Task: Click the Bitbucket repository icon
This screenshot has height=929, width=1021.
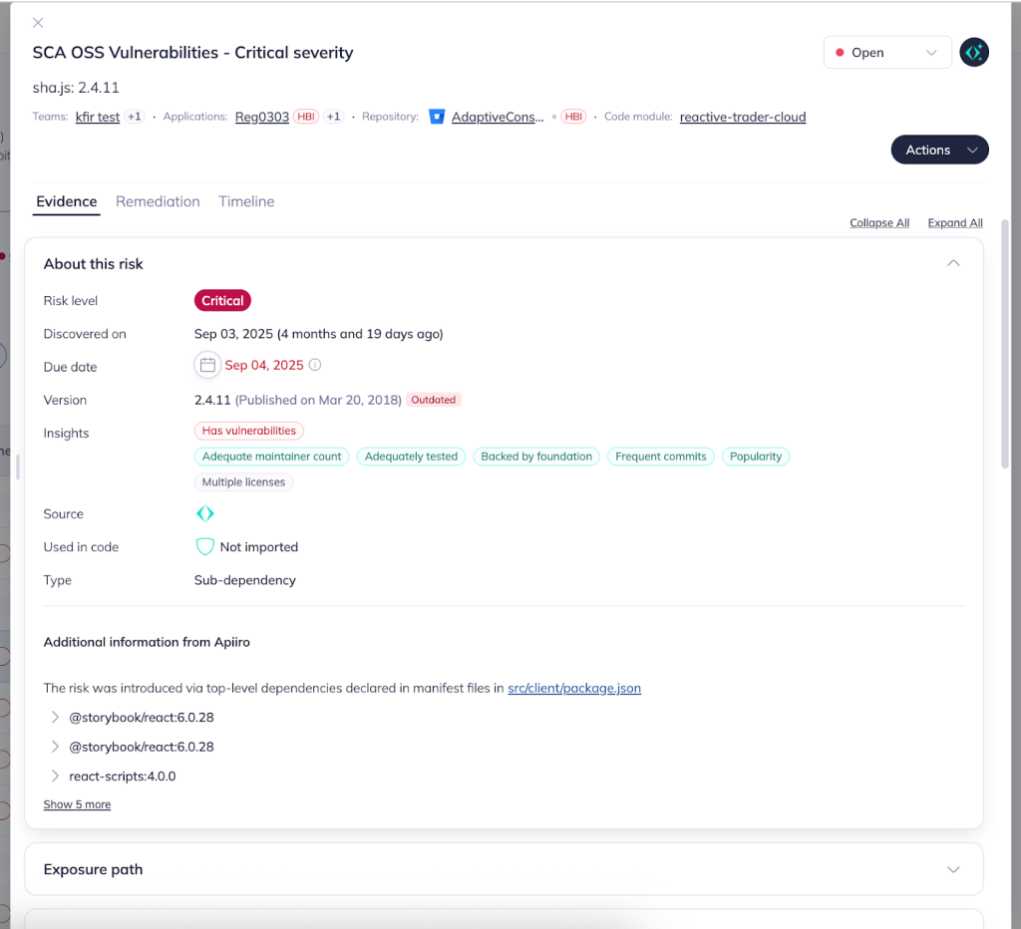Action: point(436,117)
